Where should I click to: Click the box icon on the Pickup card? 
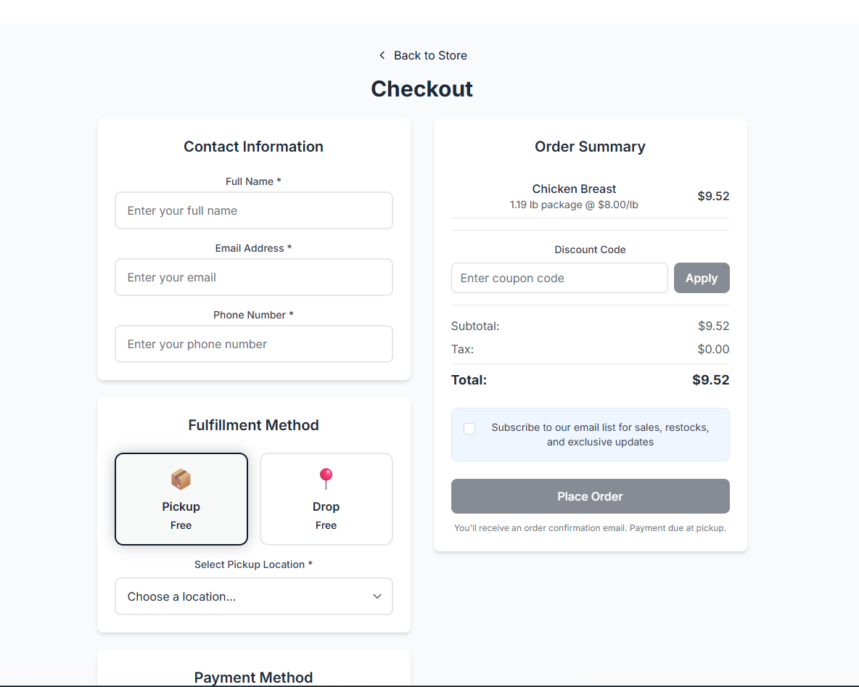[x=181, y=478]
